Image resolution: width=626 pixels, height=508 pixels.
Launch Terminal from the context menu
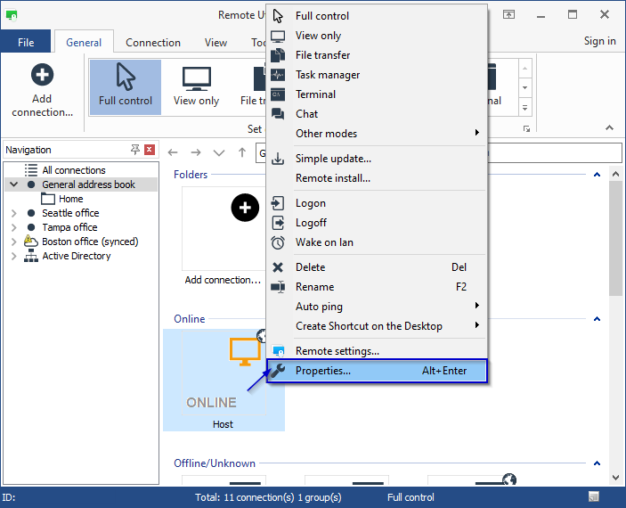tap(315, 94)
